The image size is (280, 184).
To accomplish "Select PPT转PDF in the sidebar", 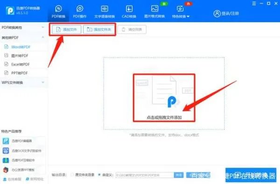I will click(x=19, y=73).
